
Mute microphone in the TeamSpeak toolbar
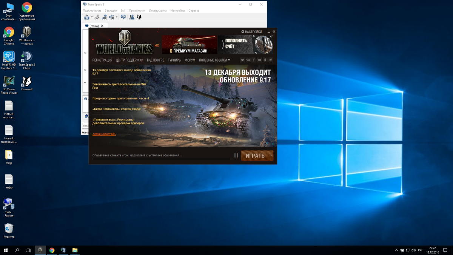(104, 17)
